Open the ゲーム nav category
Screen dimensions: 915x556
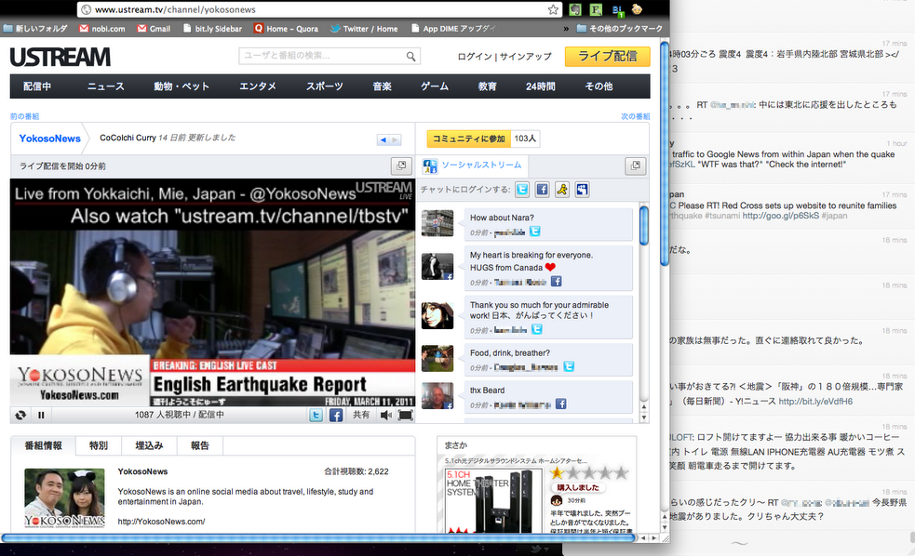pyautogui.click(x=435, y=86)
